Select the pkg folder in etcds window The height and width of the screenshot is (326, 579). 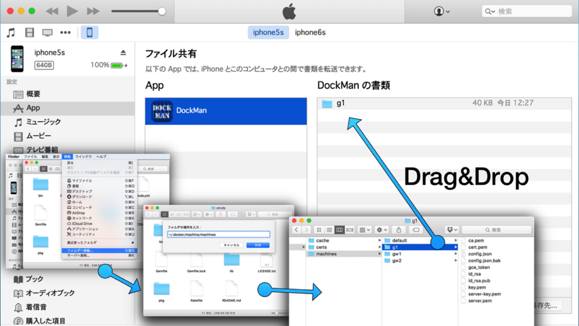point(162,292)
